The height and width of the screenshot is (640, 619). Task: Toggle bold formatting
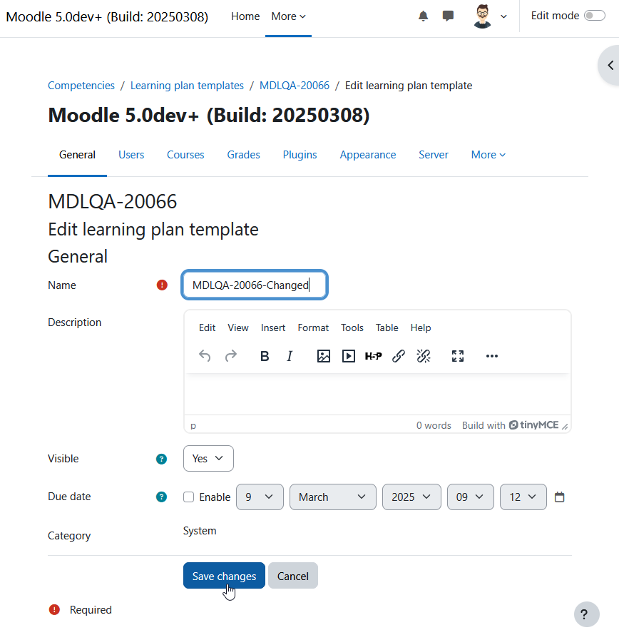tap(265, 356)
